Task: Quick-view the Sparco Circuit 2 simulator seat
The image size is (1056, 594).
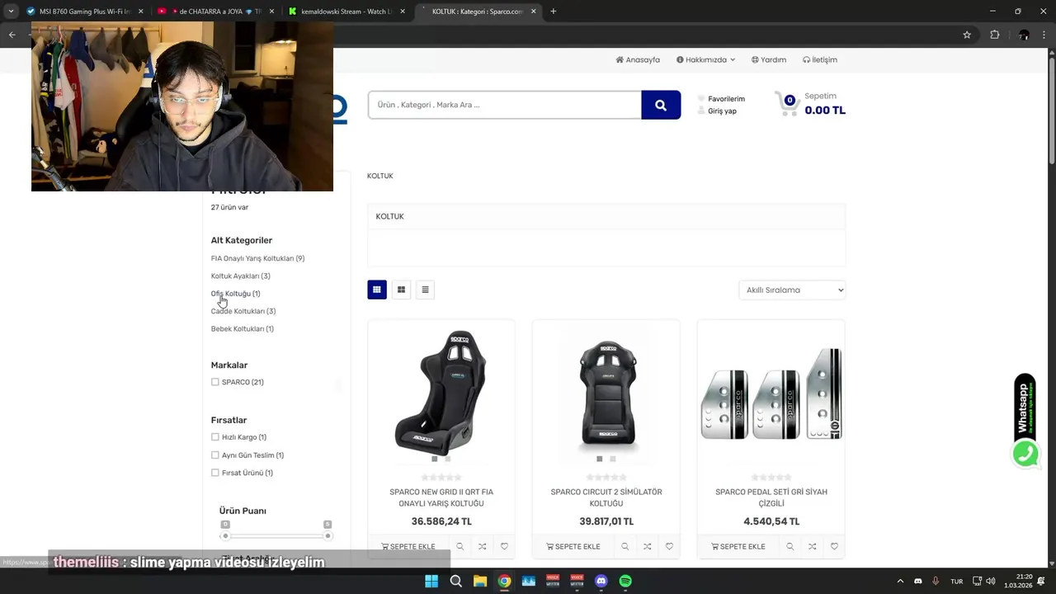Action: 625,546
